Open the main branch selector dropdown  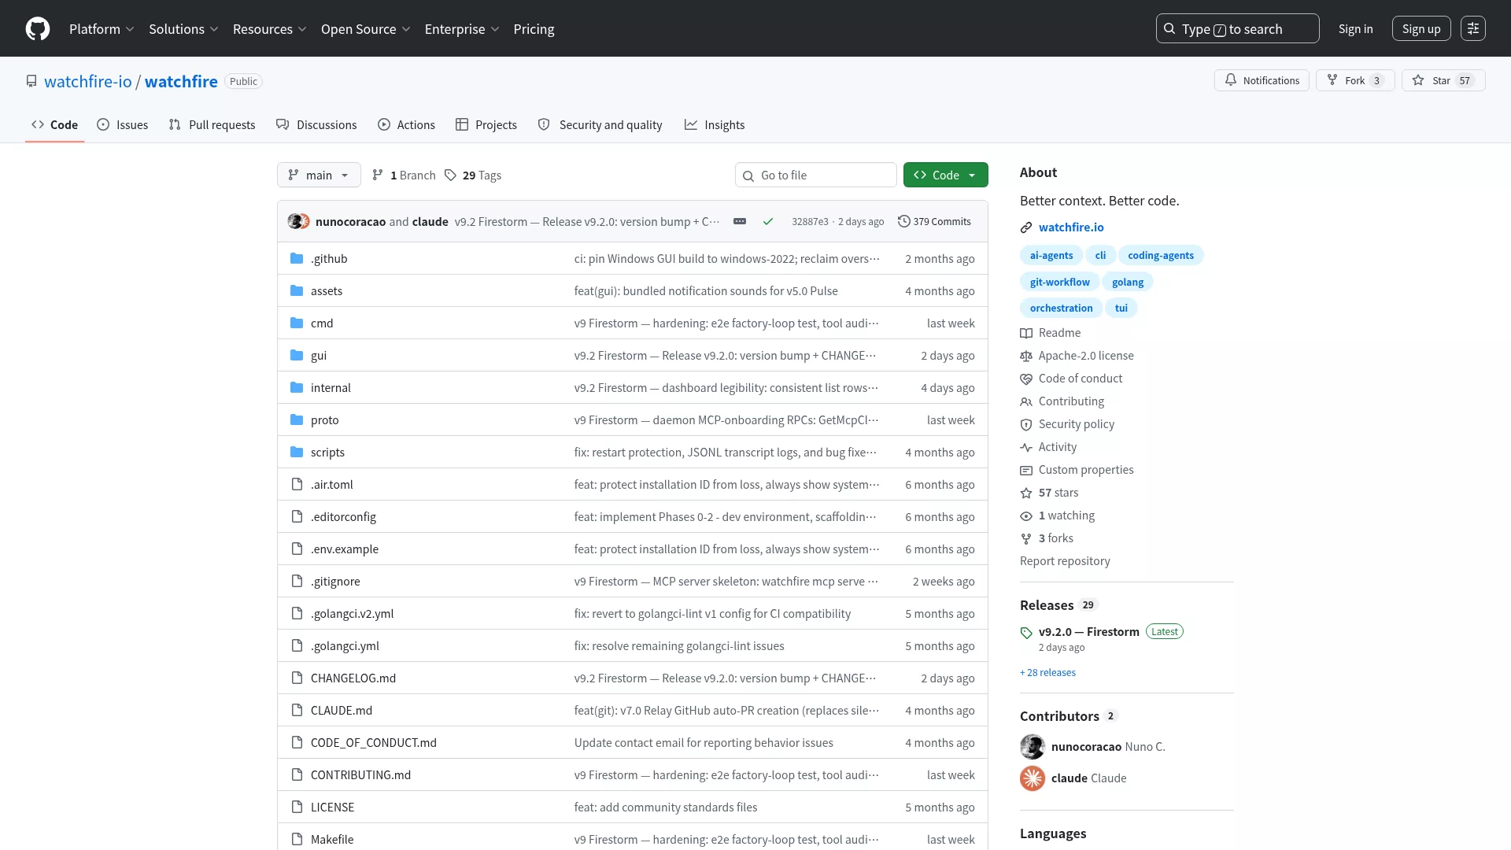(x=319, y=176)
